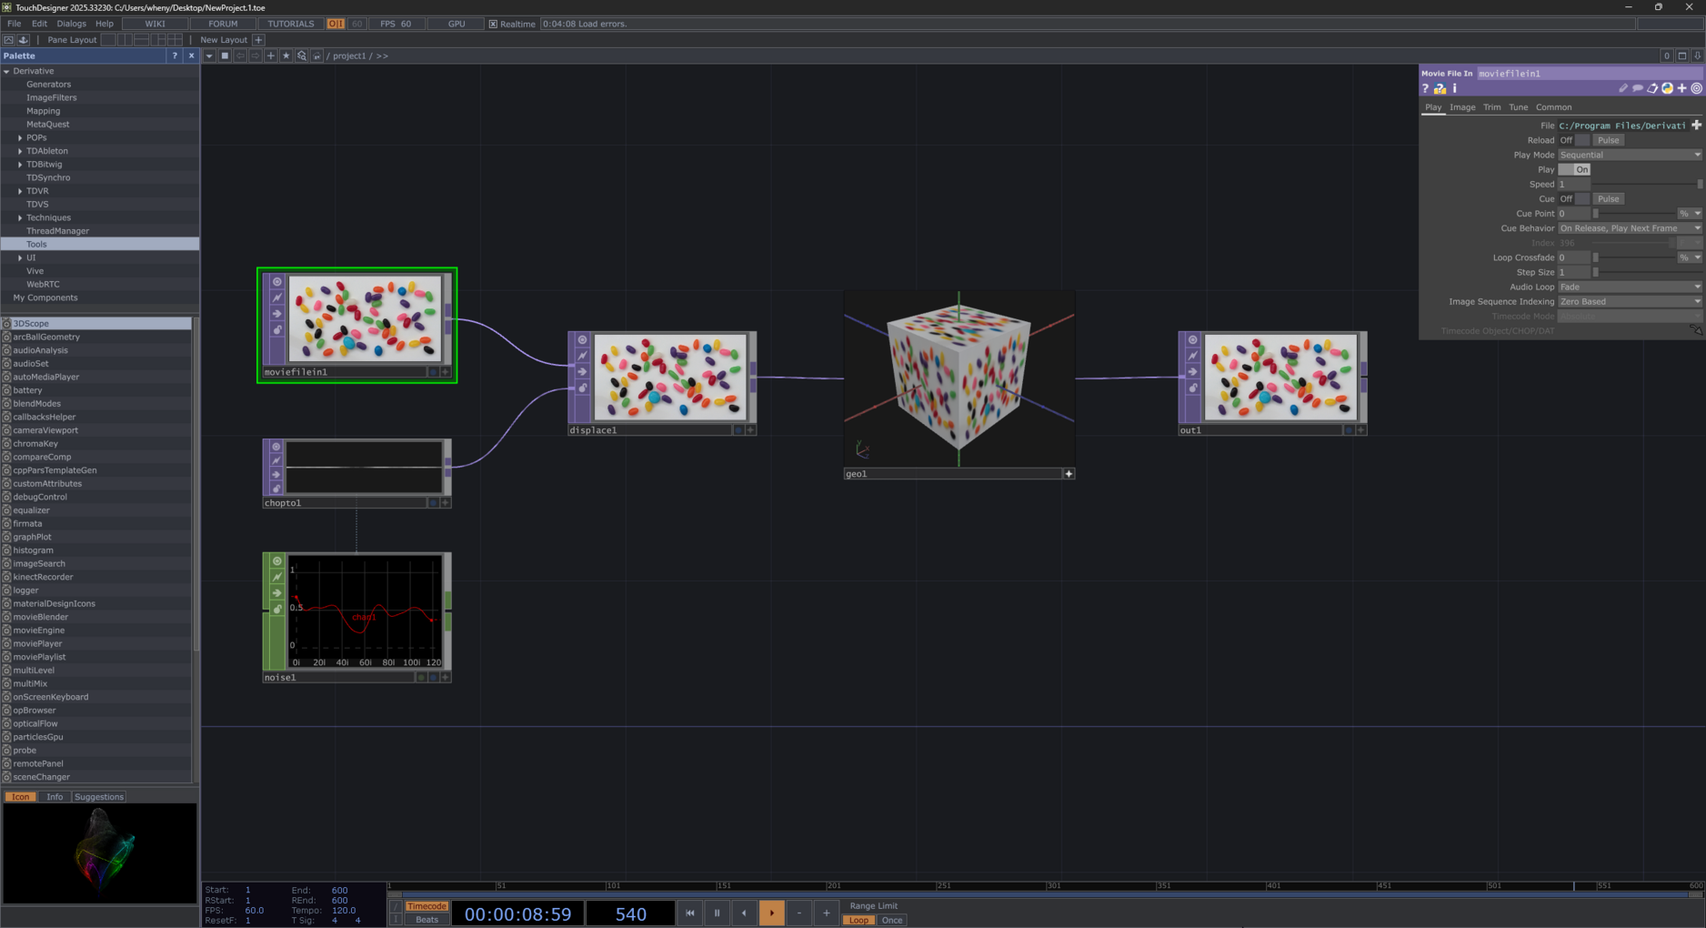The image size is (1706, 928).
Task: Open the Dialogs menu
Action: pos(71,24)
